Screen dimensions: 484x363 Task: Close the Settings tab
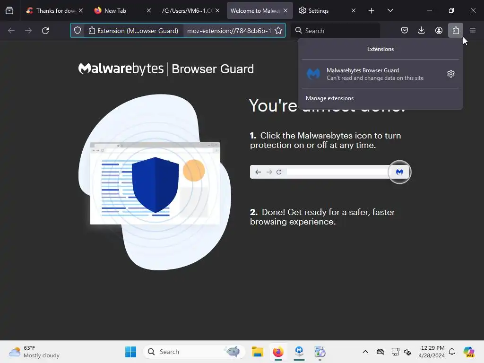point(354,10)
